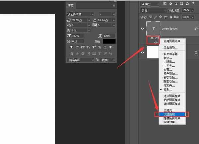Apply the Strikethrough text style
Screen dimensions: 199x144
110,47
